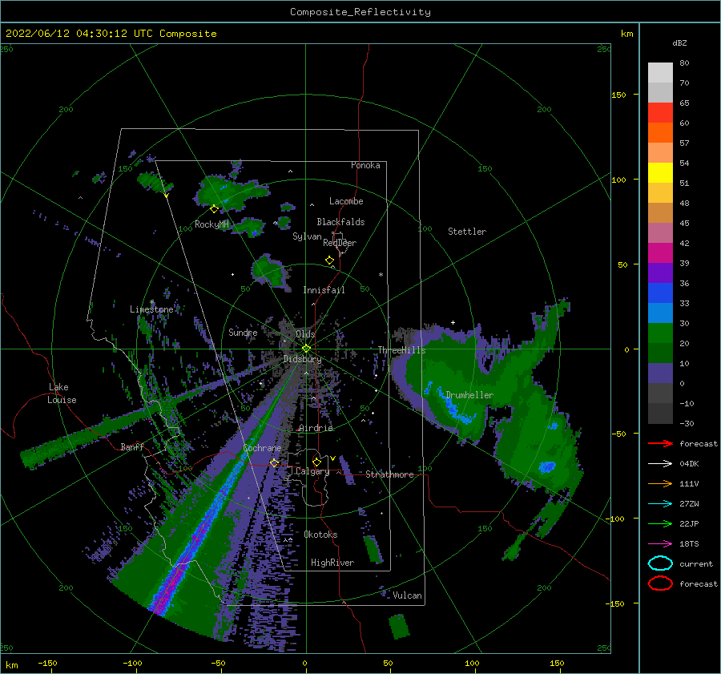
Task: Click the light grey 70-80 dBZ swatch
Action: (x=660, y=73)
